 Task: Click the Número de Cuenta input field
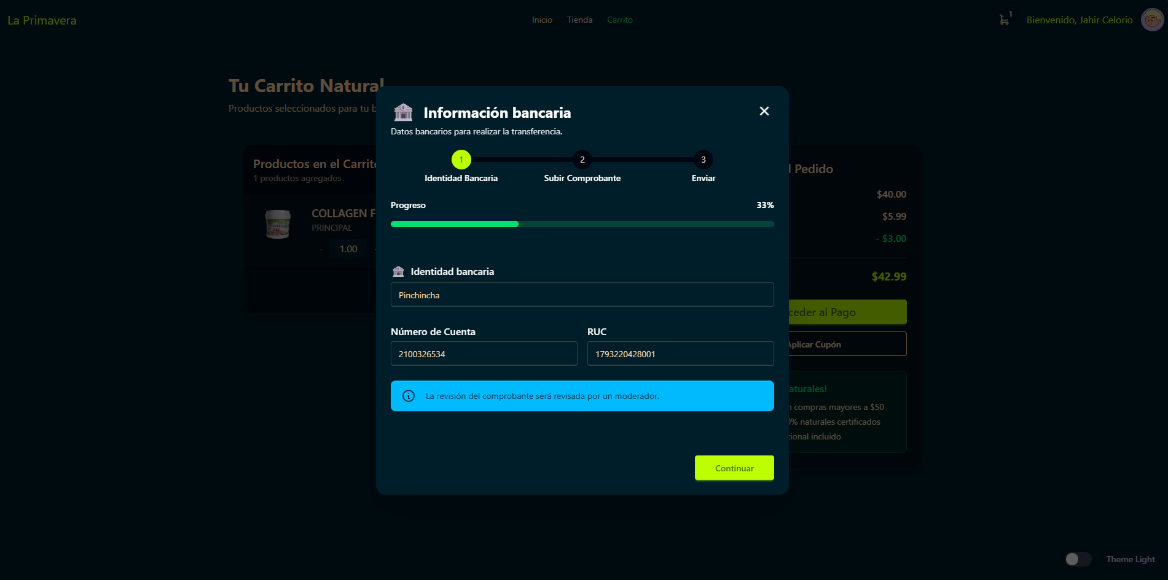484,354
